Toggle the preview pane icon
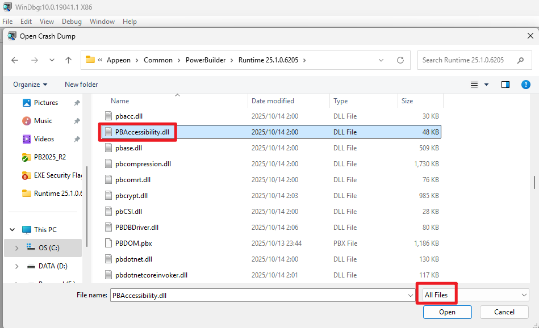The height and width of the screenshot is (328, 539). coord(505,85)
